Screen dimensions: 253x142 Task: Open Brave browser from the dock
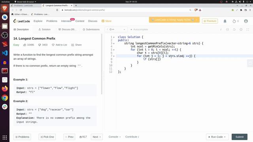point(5,8)
